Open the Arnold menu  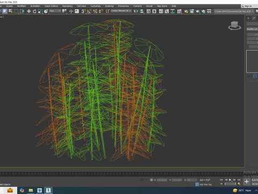(149, 6)
